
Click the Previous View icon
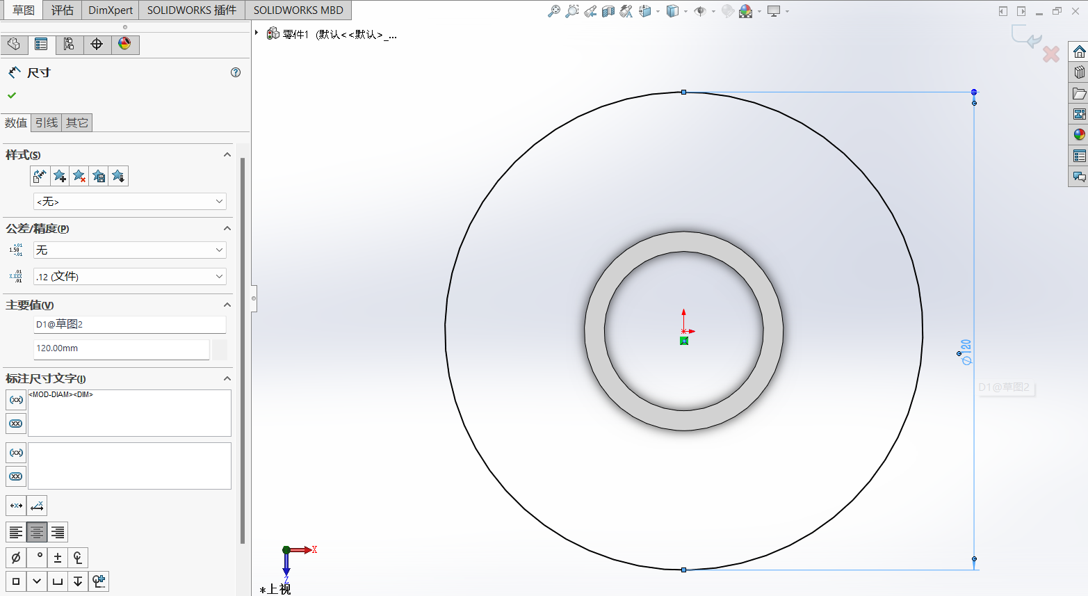pos(590,11)
